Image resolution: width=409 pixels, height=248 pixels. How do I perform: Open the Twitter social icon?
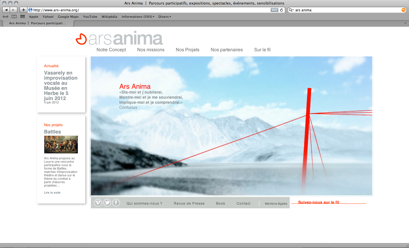107,203
